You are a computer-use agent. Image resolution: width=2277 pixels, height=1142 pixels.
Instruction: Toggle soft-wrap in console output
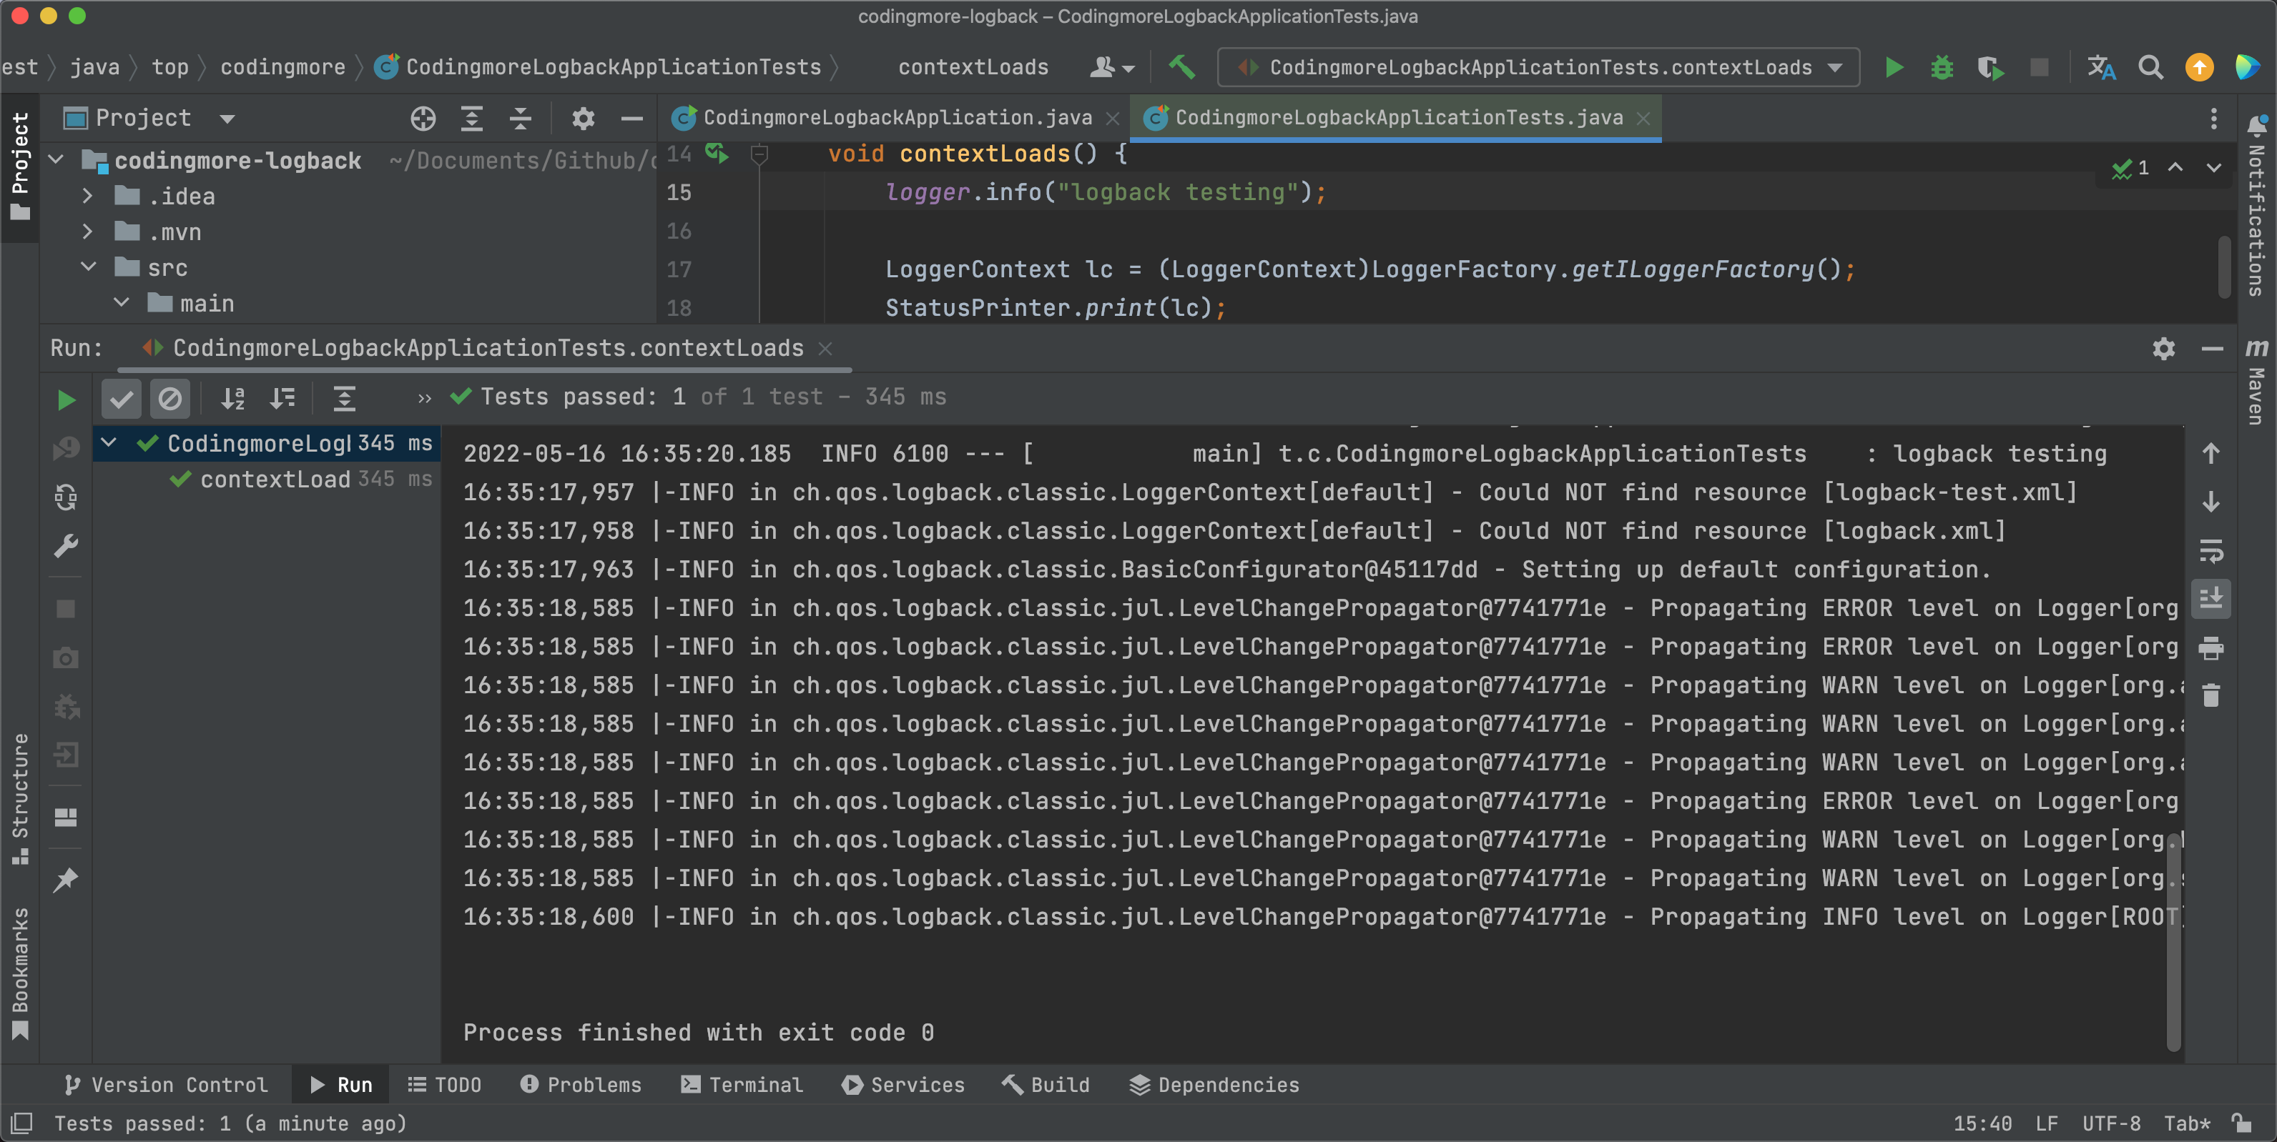coord(2210,551)
